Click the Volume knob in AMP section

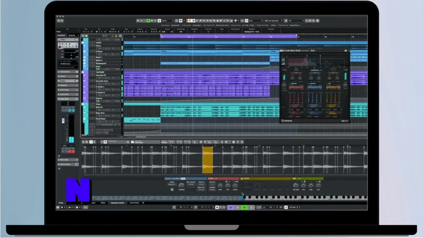pyautogui.click(x=296, y=185)
